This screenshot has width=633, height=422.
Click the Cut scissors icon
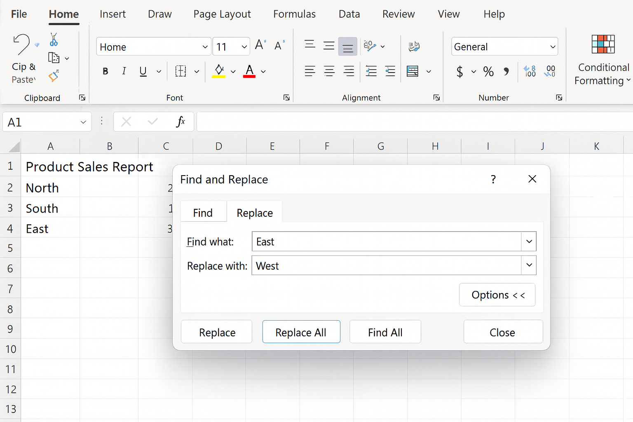click(x=54, y=40)
